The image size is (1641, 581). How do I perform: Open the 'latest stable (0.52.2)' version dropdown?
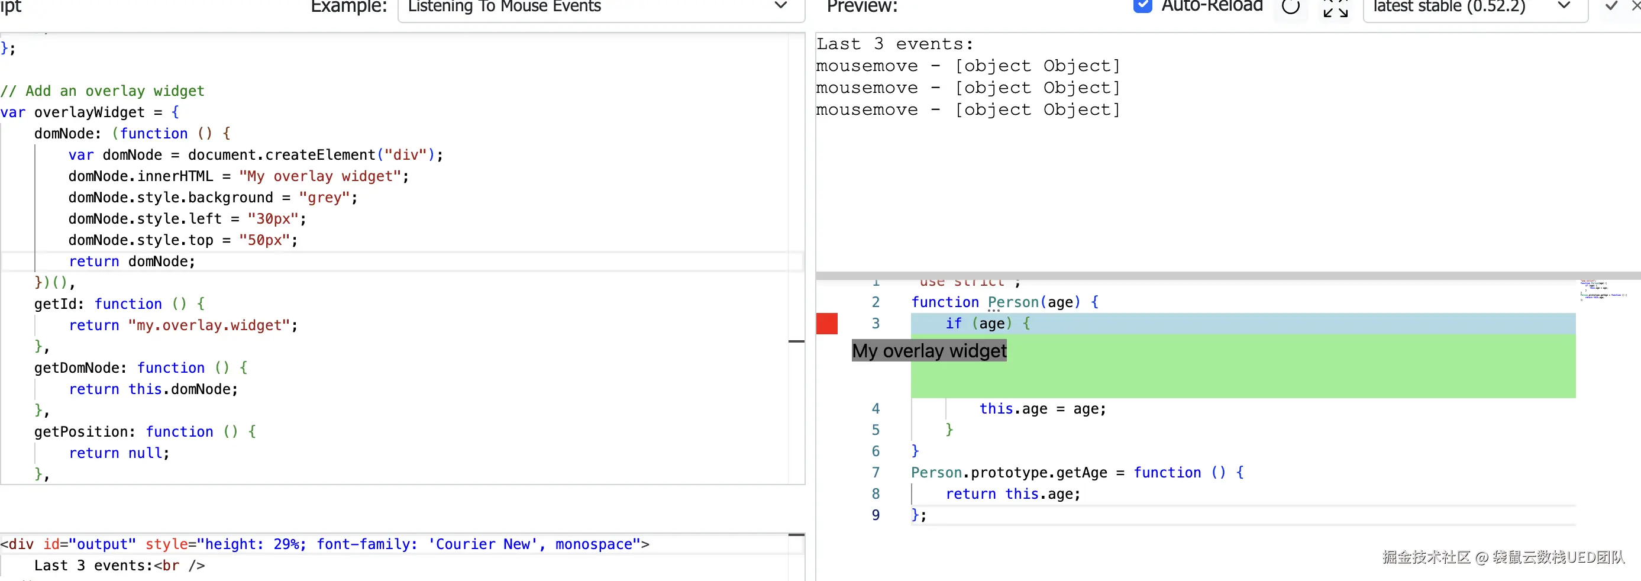[x=1475, y=8]
